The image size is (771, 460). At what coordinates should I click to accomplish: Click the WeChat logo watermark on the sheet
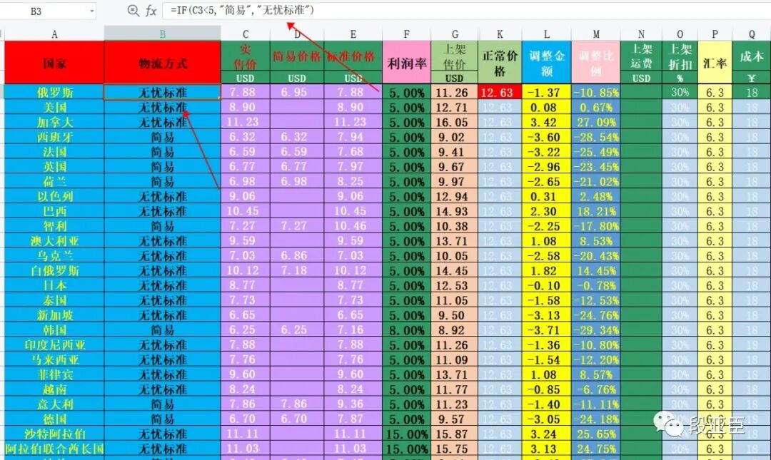point(670,422)
